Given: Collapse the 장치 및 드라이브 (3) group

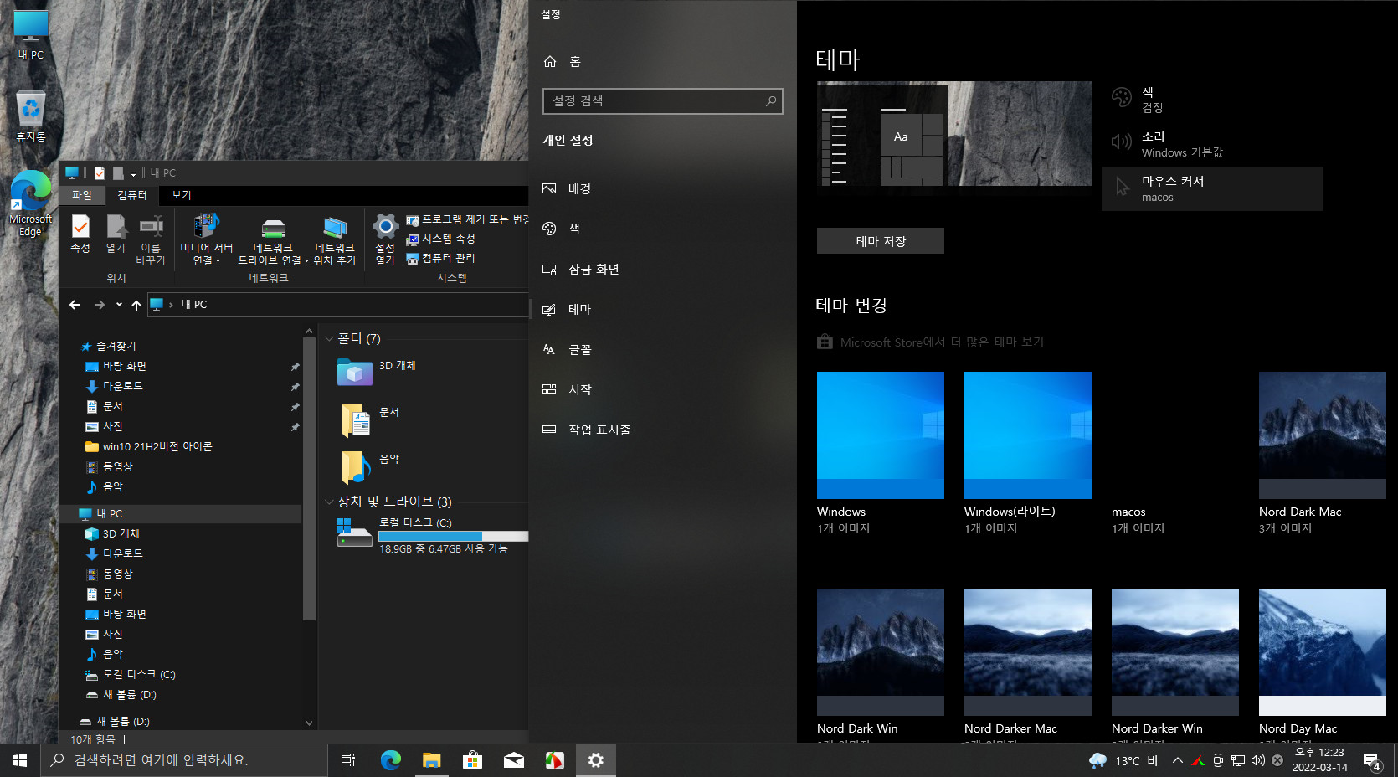Looking at the screenshot, I should click(329, 502).
